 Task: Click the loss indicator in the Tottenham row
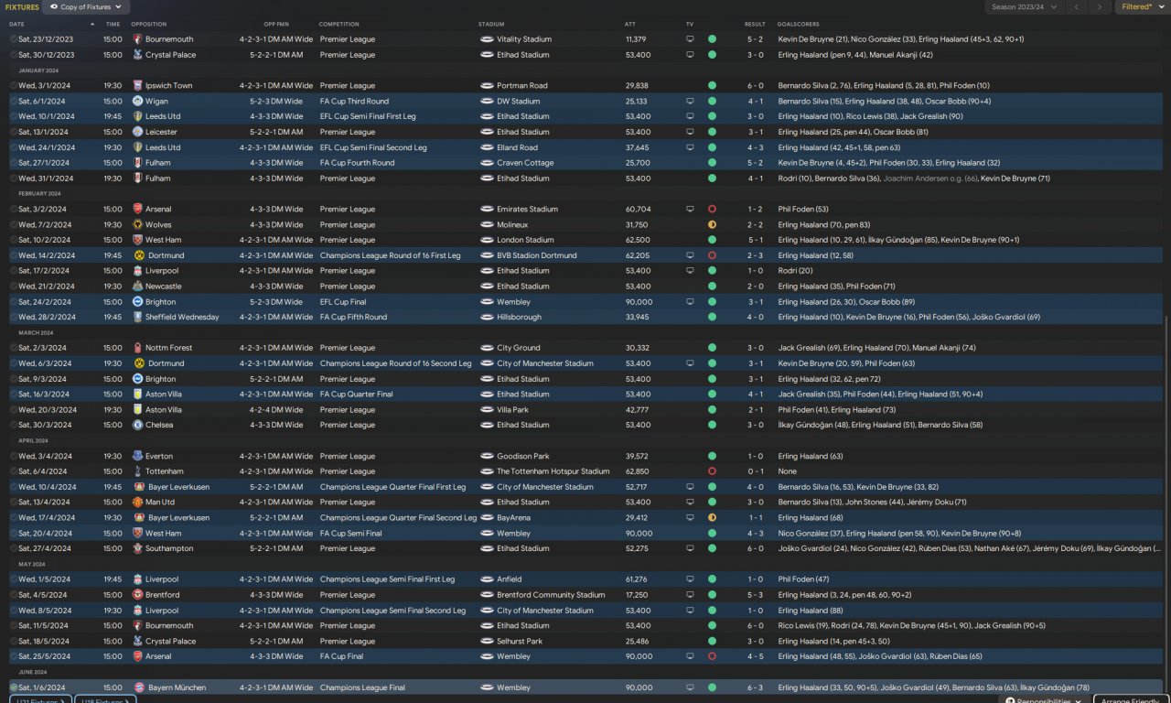[x=712, y=472]
